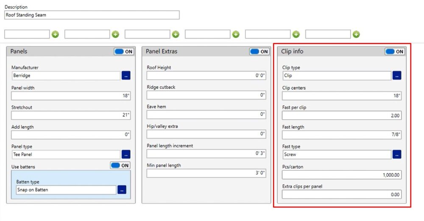
Task: Click the Roof Height field
Action: pos(206,75)
